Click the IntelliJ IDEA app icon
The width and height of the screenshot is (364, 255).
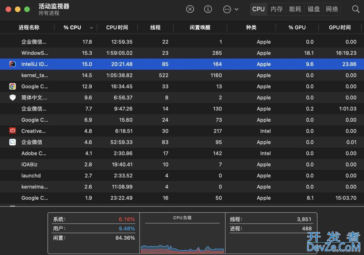click(12, 64)
